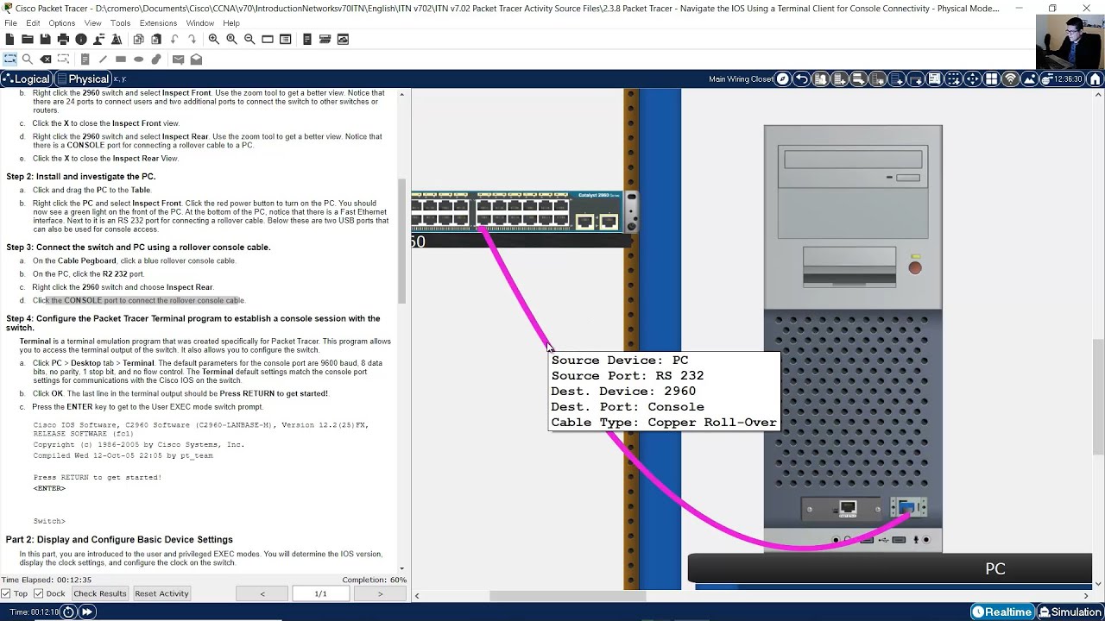The width and height of the screenshot is (1105, 621).
Task: Undo the last action
Action: pyautogui.click(x=174, y=40)
